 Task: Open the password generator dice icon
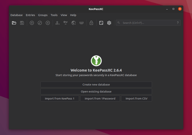[x=101, y=23]
